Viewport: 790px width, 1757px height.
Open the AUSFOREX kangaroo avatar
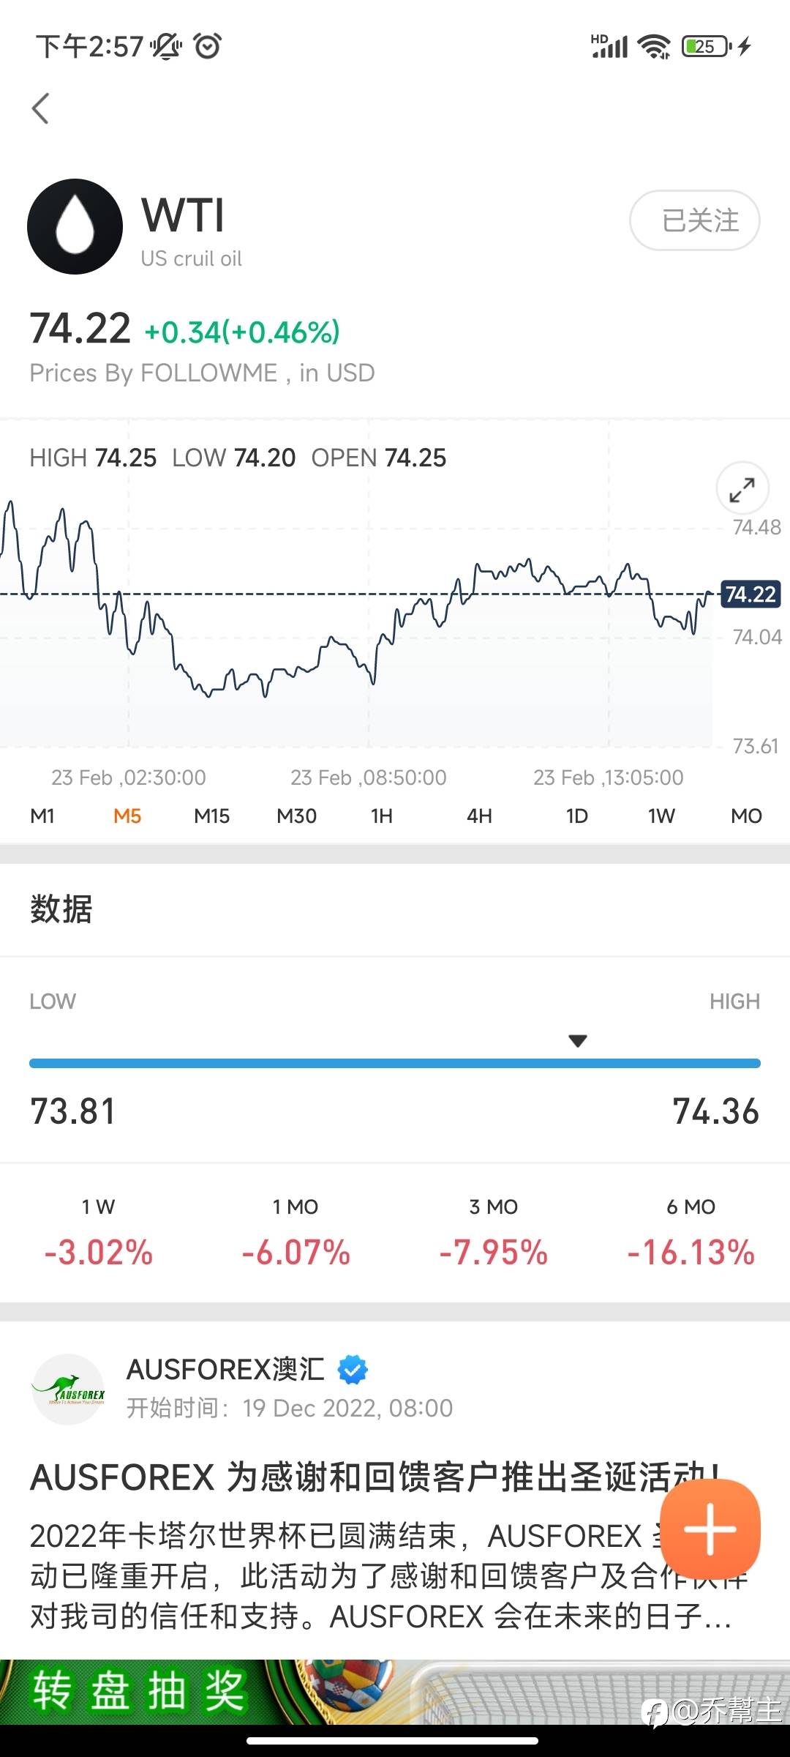69,1389
